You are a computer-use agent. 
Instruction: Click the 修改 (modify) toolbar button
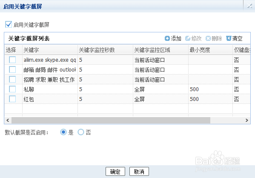tap(193, 38)
